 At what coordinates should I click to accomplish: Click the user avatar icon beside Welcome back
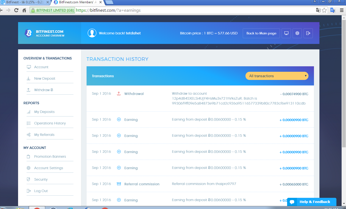(x=92, y=33)
